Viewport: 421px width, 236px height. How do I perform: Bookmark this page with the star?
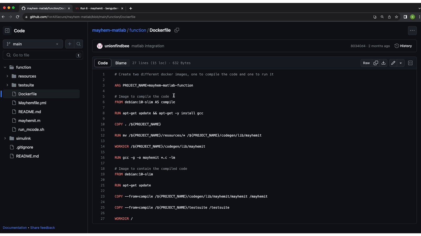click(396, 17)
